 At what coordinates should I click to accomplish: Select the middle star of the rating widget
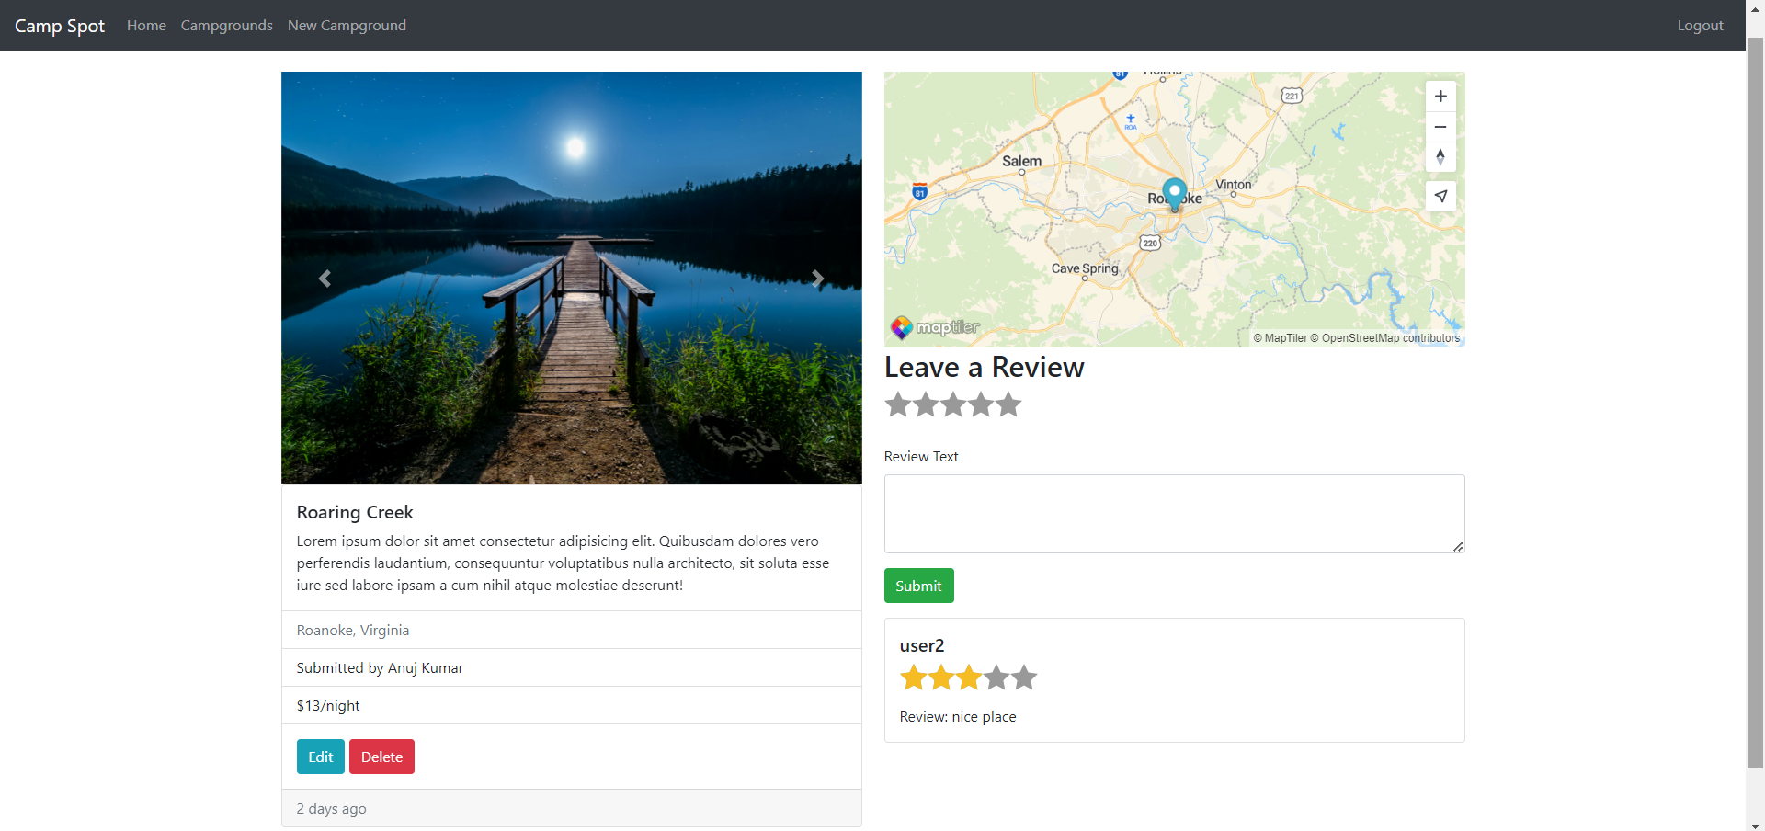point(953,404)
